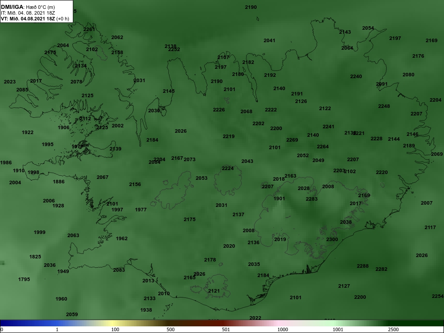Click the map value 2023

[x=10, y=82]
